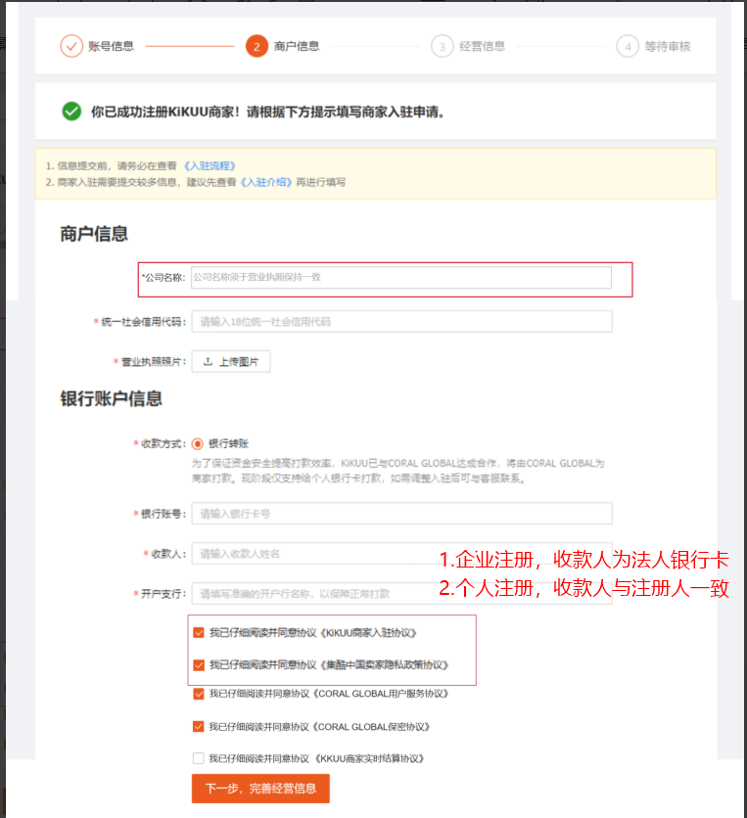Click step 2 circle for 商户信息
This screenshot has width=747, height=818.
[x=257, y=46]
